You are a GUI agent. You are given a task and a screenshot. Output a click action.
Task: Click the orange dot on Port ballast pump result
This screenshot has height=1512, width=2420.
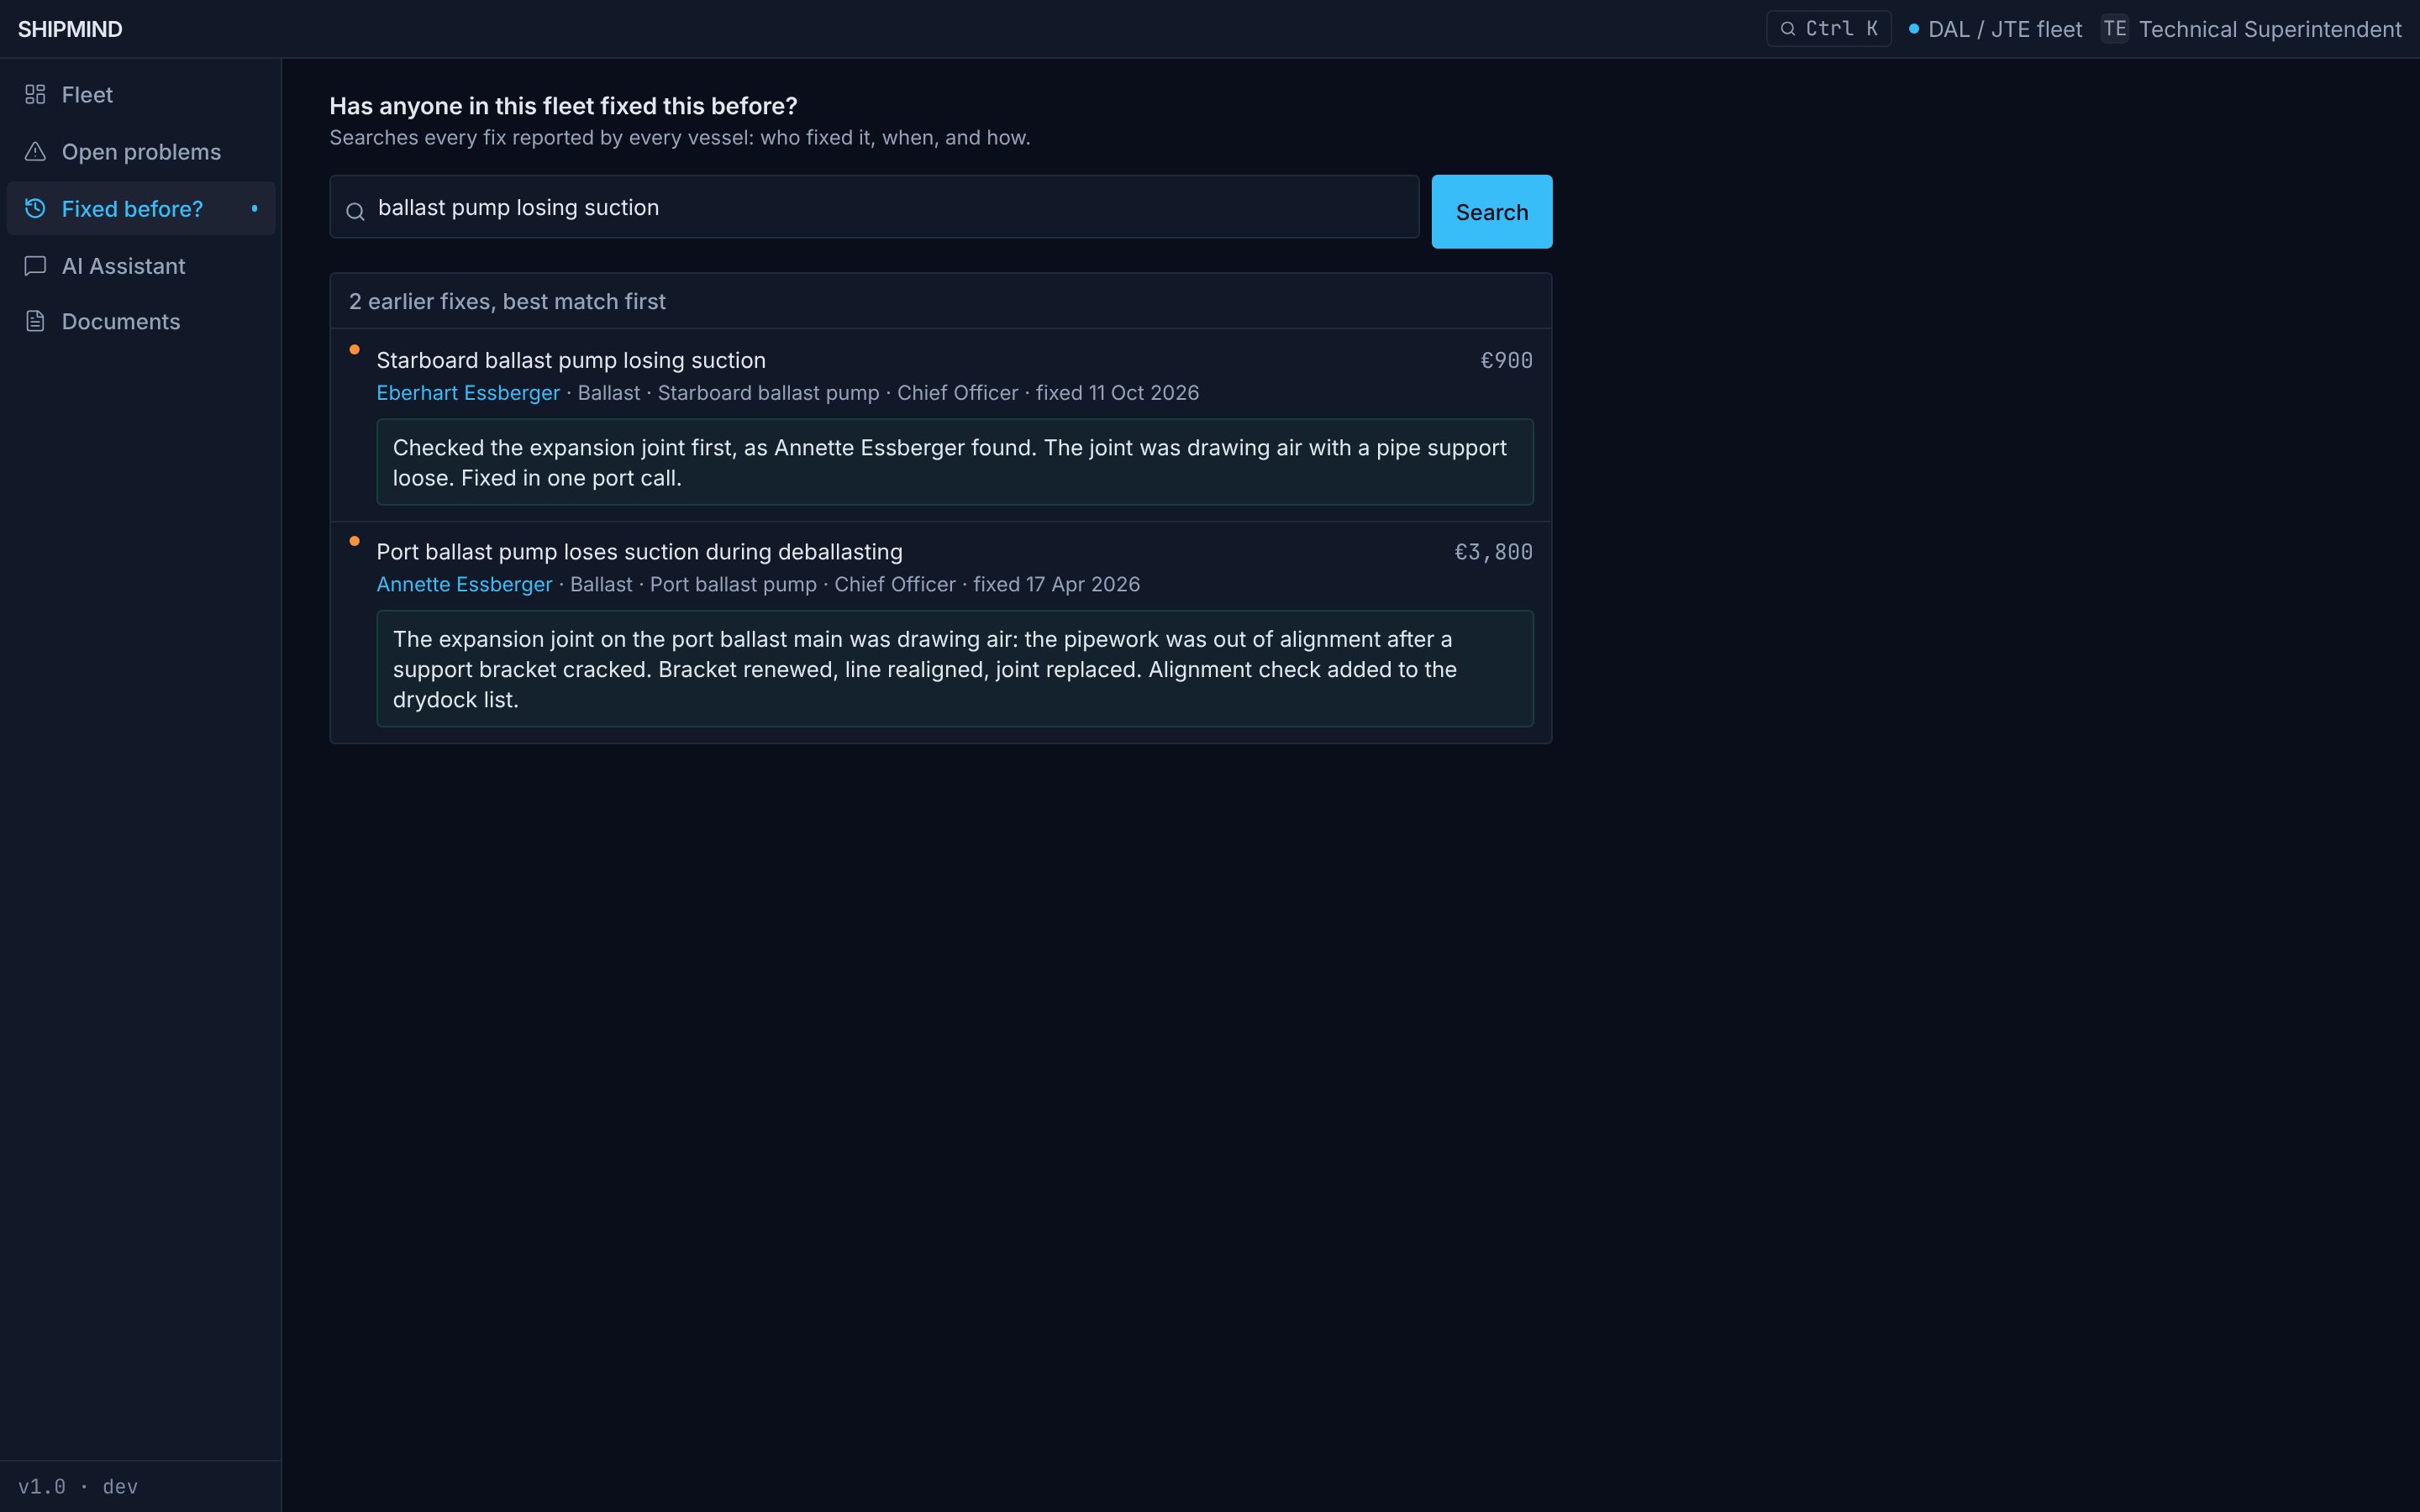[x=354, y=541]
